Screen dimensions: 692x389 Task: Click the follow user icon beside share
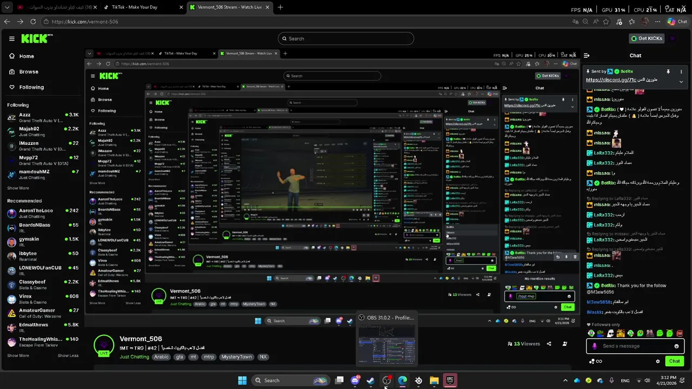(565, 344)
